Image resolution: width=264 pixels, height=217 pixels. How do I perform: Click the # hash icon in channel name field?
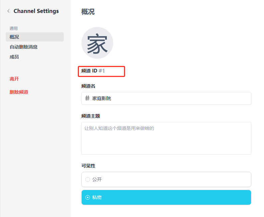[87, 98]
